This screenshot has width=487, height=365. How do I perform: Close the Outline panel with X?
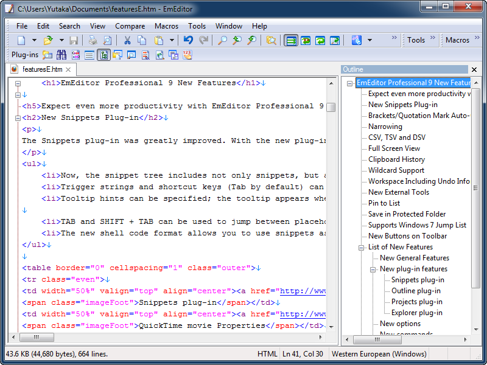(474, 69)
